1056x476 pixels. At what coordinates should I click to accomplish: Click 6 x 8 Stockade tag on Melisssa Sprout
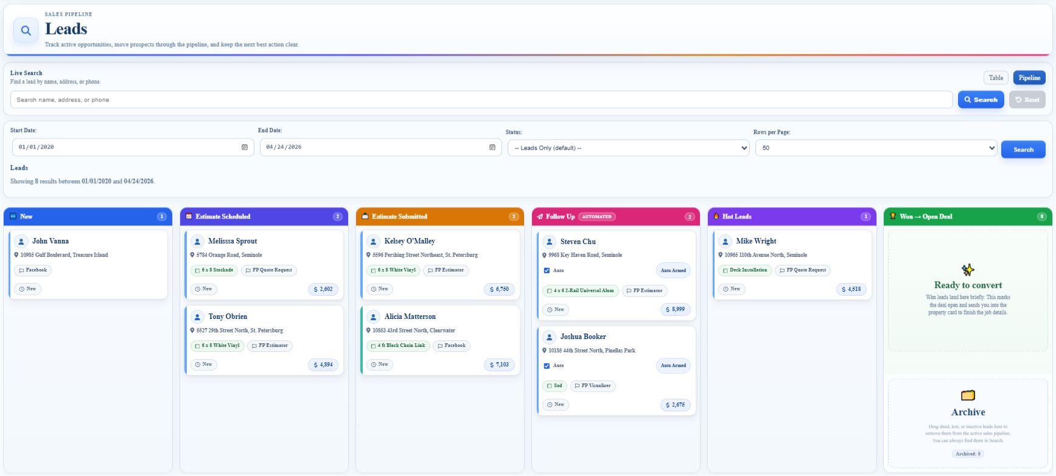point(214,270)
